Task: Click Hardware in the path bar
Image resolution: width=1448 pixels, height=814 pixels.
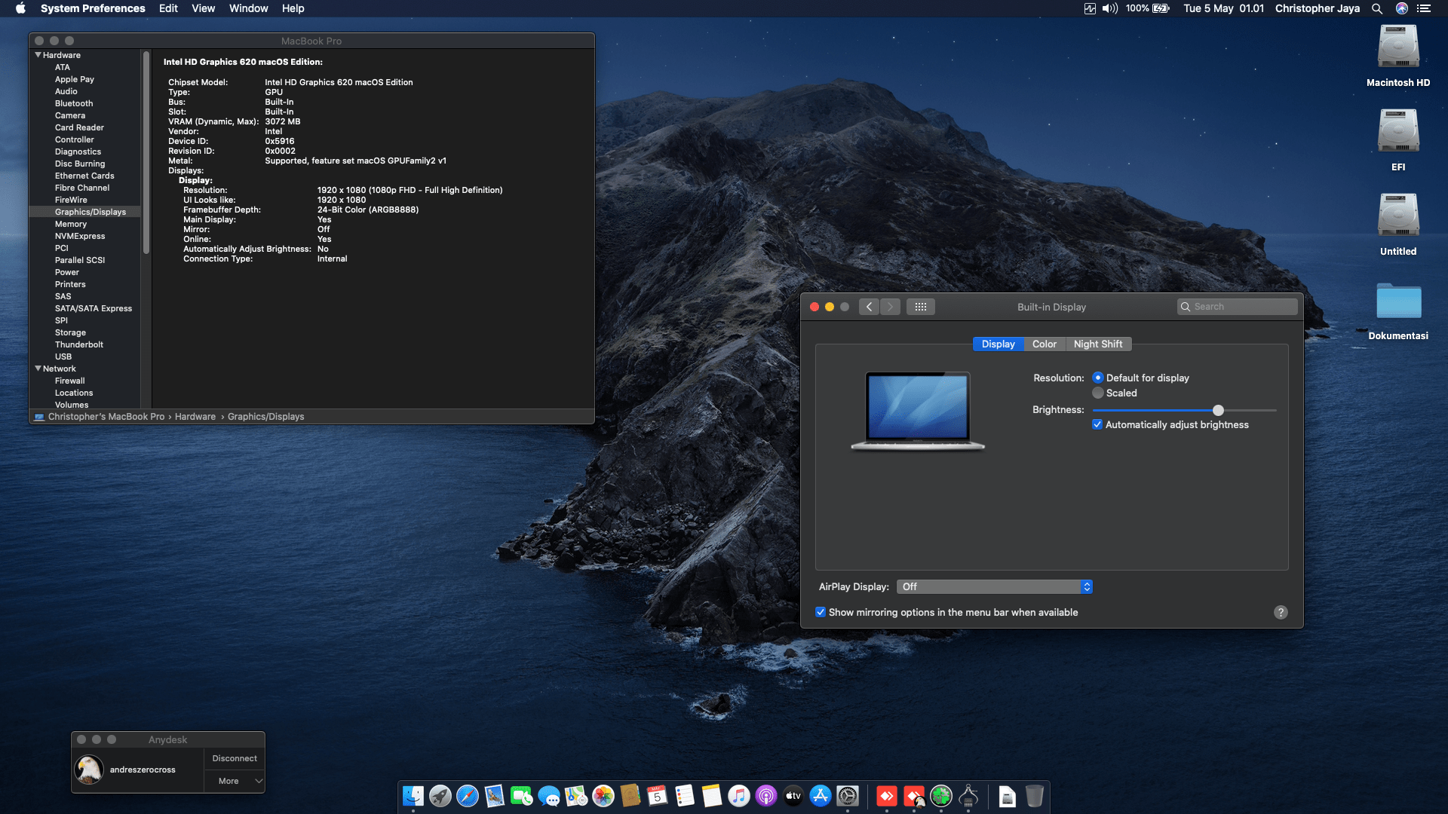Action: [195, 417]
